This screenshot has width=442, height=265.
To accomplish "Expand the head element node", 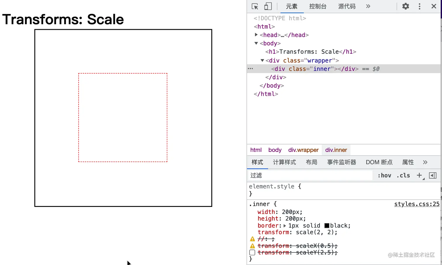I will (256, 35).
